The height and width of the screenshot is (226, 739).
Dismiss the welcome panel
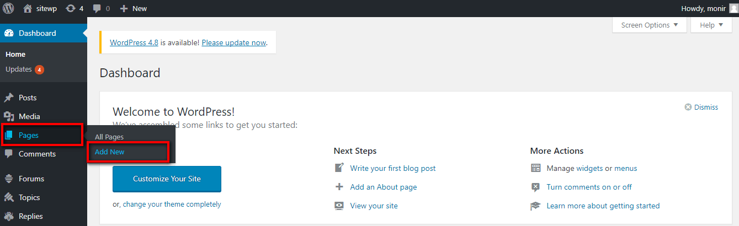[x=701, y=107]
